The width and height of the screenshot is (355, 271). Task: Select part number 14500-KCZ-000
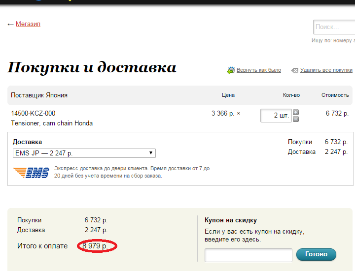(x=34, y=113)
